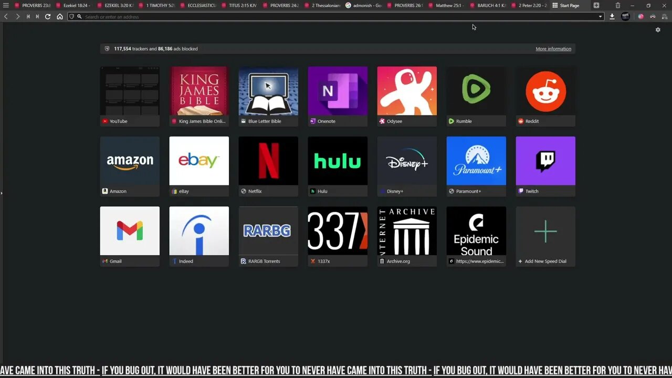
Task: Open the address bar shield tracker blocker
Action: 72,16
